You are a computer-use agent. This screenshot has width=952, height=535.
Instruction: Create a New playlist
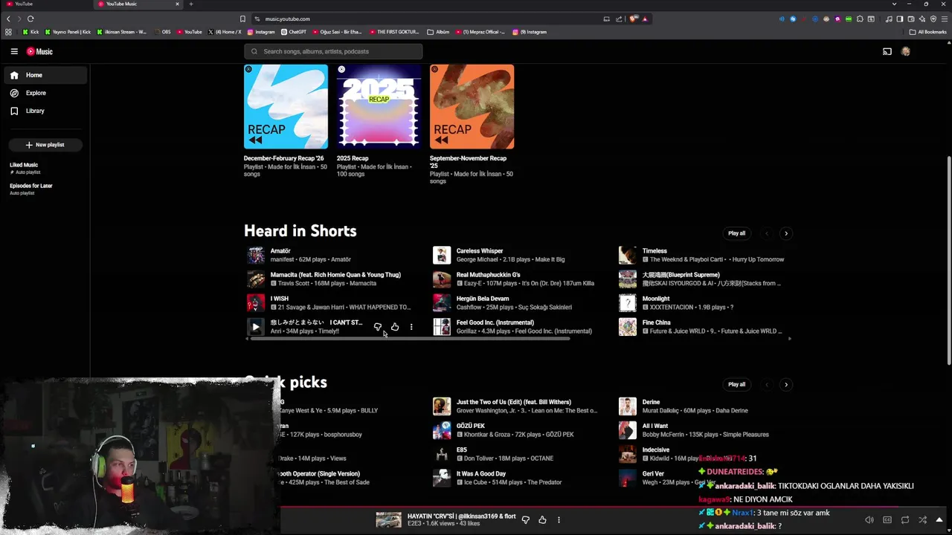(45, 145)
